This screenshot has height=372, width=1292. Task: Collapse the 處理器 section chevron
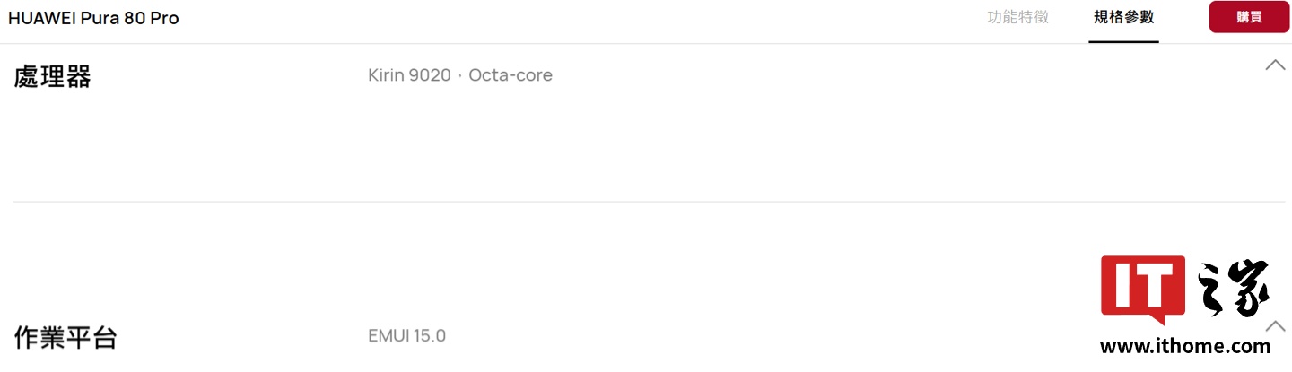pos(1275,65)
